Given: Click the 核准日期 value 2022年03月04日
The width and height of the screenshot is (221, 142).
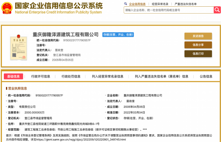Looking at the screenshot, I should (134, 112).
